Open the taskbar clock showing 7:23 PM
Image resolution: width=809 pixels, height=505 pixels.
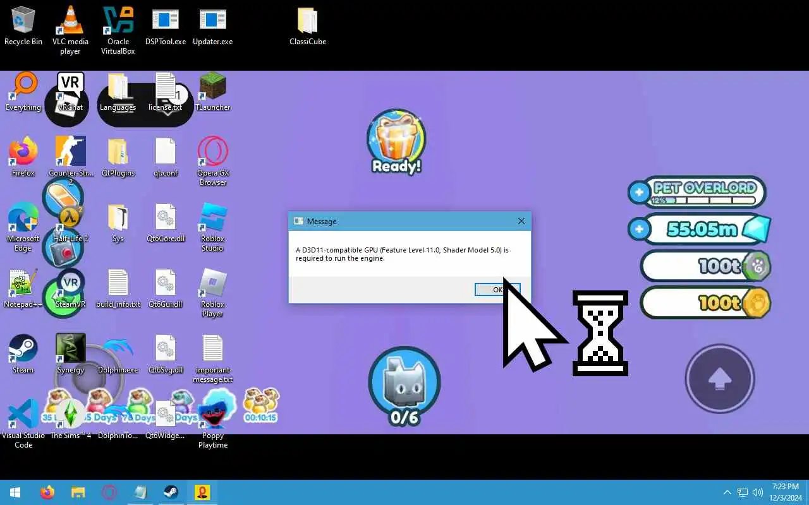tap(786, 492)
